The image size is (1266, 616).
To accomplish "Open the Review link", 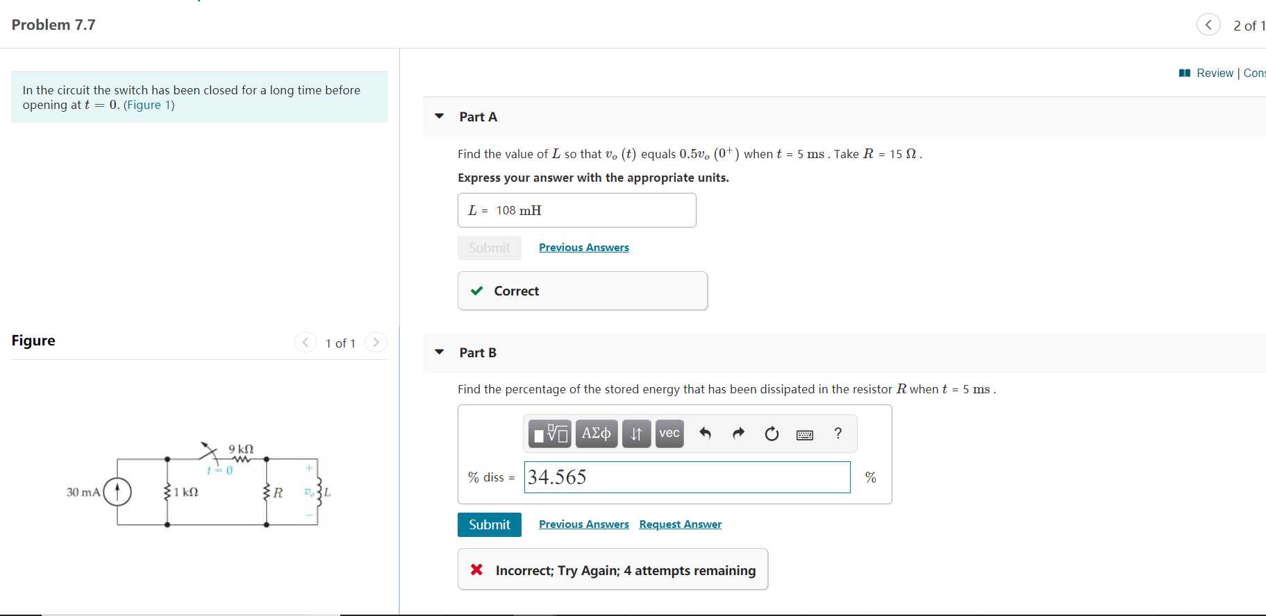I will tap(1215, 73).
